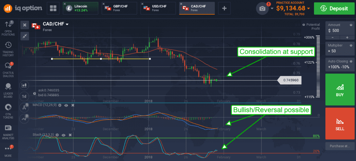Close the CAD/CHF chart with X button
The image size is (356, 161).
[x=25, y=25]
